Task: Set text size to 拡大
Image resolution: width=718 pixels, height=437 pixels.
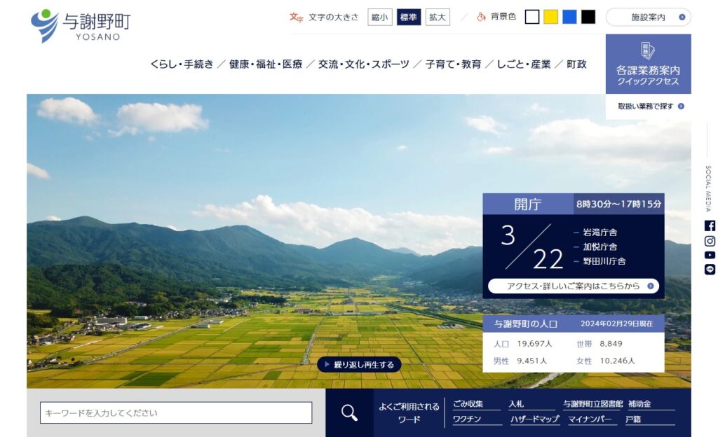Action: click(x=438, y=18)
